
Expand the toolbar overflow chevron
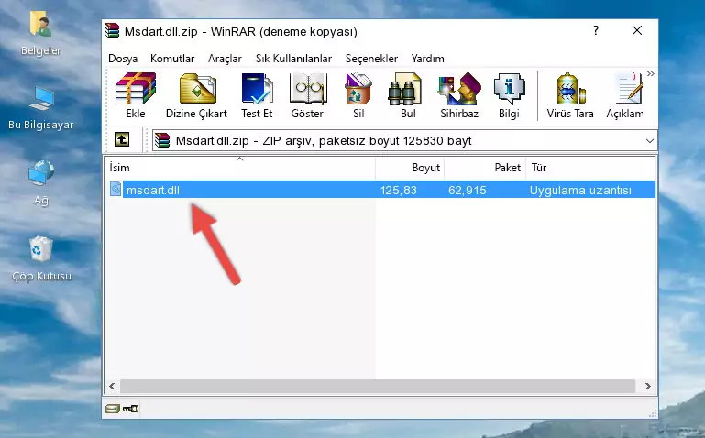[651, 74]
